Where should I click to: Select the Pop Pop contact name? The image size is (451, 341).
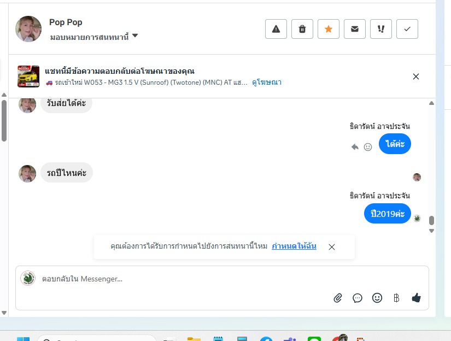pos(66,22)
